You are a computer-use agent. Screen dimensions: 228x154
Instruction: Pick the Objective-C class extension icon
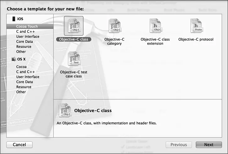[155, 26]
